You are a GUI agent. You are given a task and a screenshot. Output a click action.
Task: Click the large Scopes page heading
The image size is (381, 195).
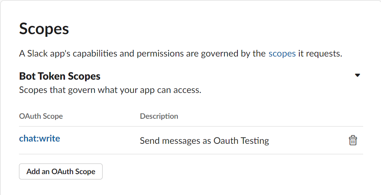click(44, 29)
